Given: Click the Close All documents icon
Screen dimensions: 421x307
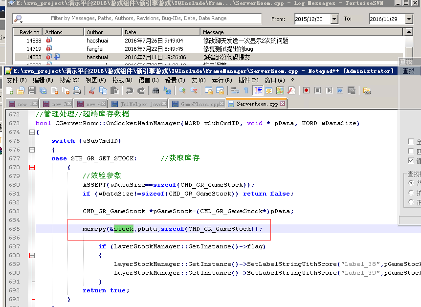Looking at the screenshot, I should pos(66,91).
